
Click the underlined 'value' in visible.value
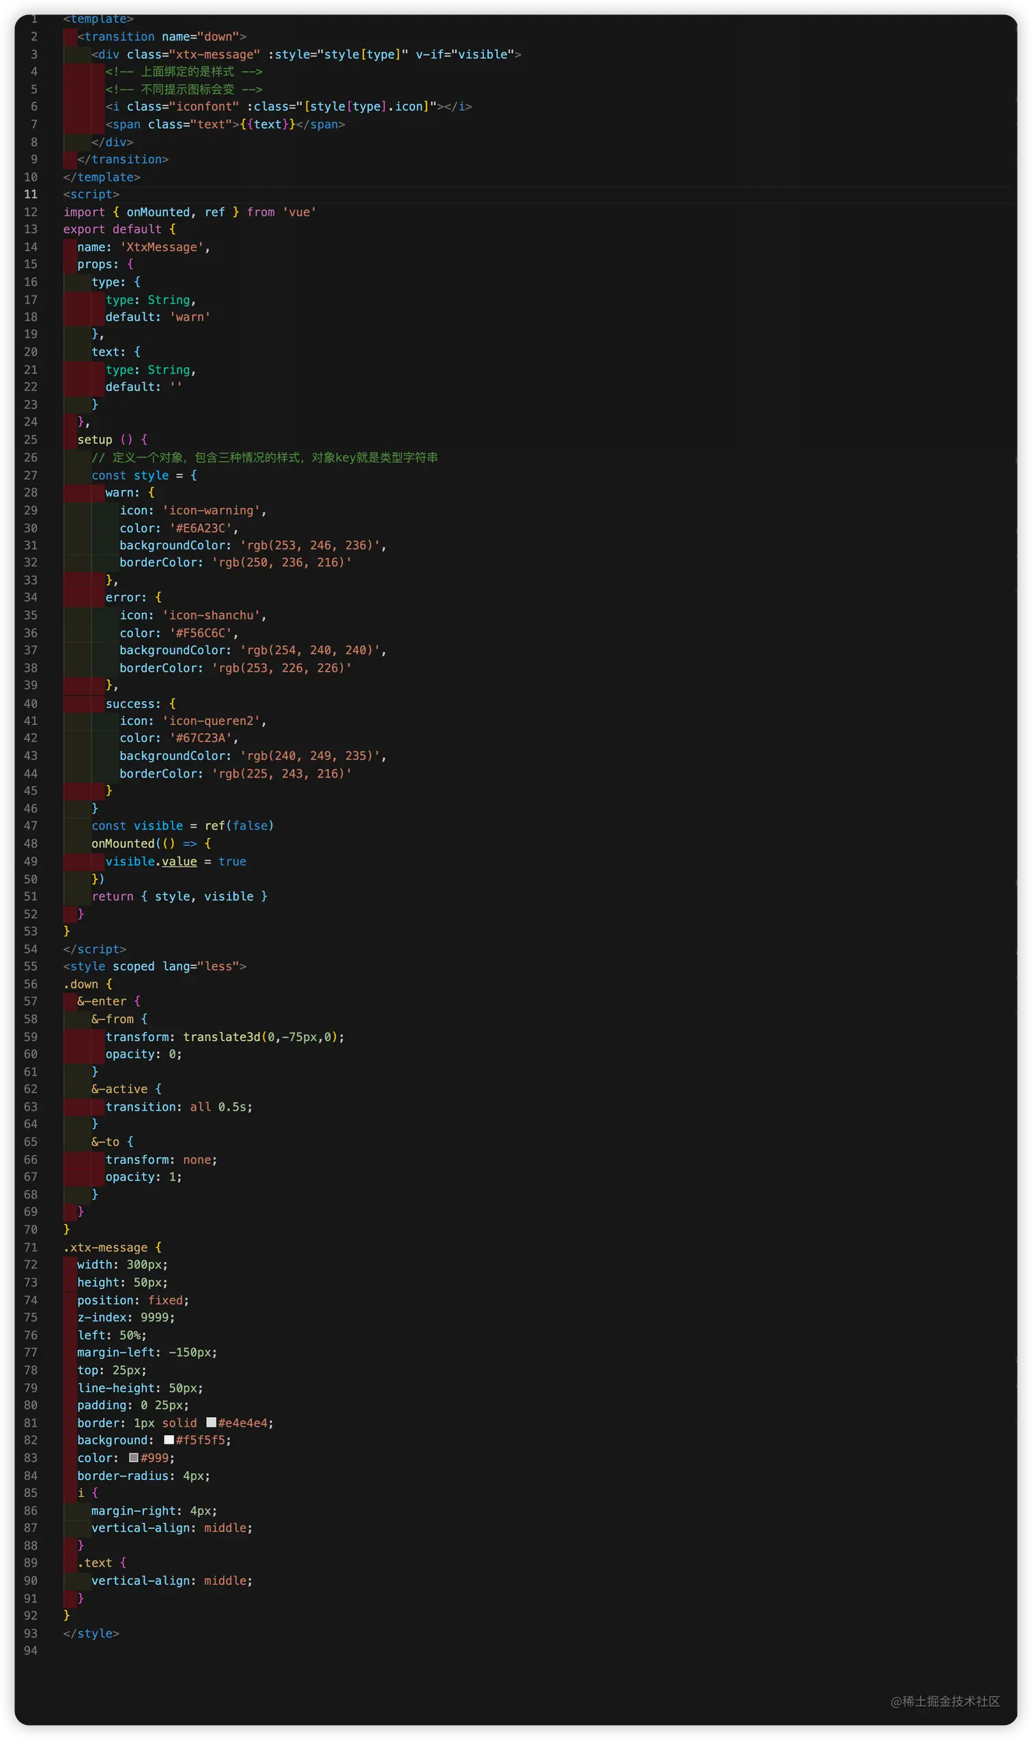pyautogui.click(x=180, y=861)
